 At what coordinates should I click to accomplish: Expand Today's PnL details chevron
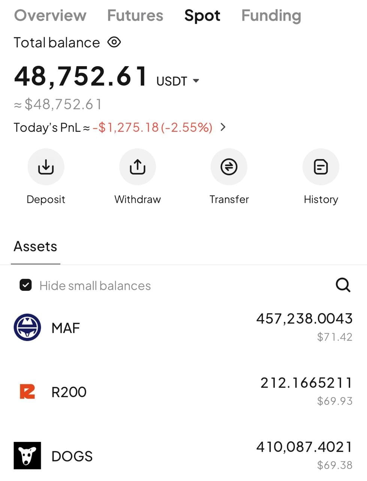click(223, 127)
